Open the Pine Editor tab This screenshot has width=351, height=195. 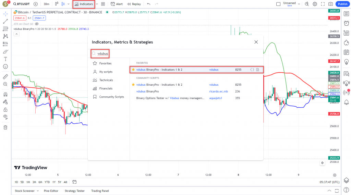click(51, 191)
